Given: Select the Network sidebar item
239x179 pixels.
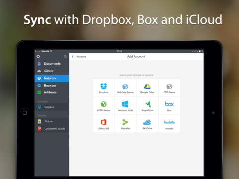Looking at the screenshot, I should [x=52, y=78].
